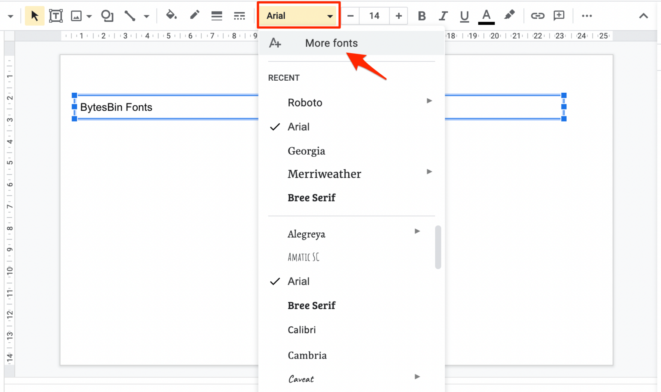Screen dimensions: 661x392
Task: Open the Border dash options
Action: pos(239,15)
